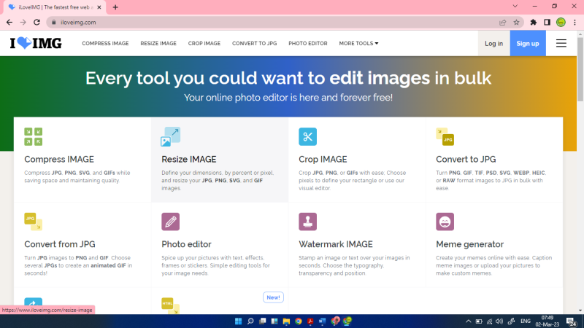Viewport: 584px width, 328px height.
Task: Open the Crop IMAGE card title
Action: coord(323,159)
